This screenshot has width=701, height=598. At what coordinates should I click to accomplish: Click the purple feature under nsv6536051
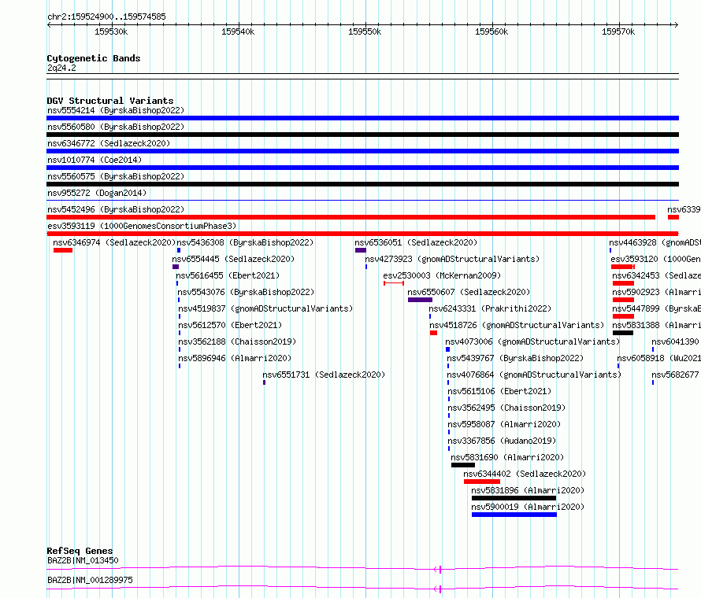click(x=360, y=250)
